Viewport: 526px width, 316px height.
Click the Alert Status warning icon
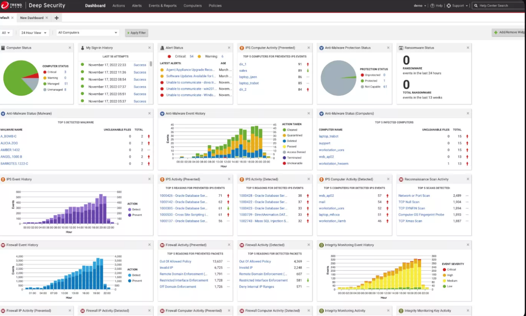click(162, 48)
